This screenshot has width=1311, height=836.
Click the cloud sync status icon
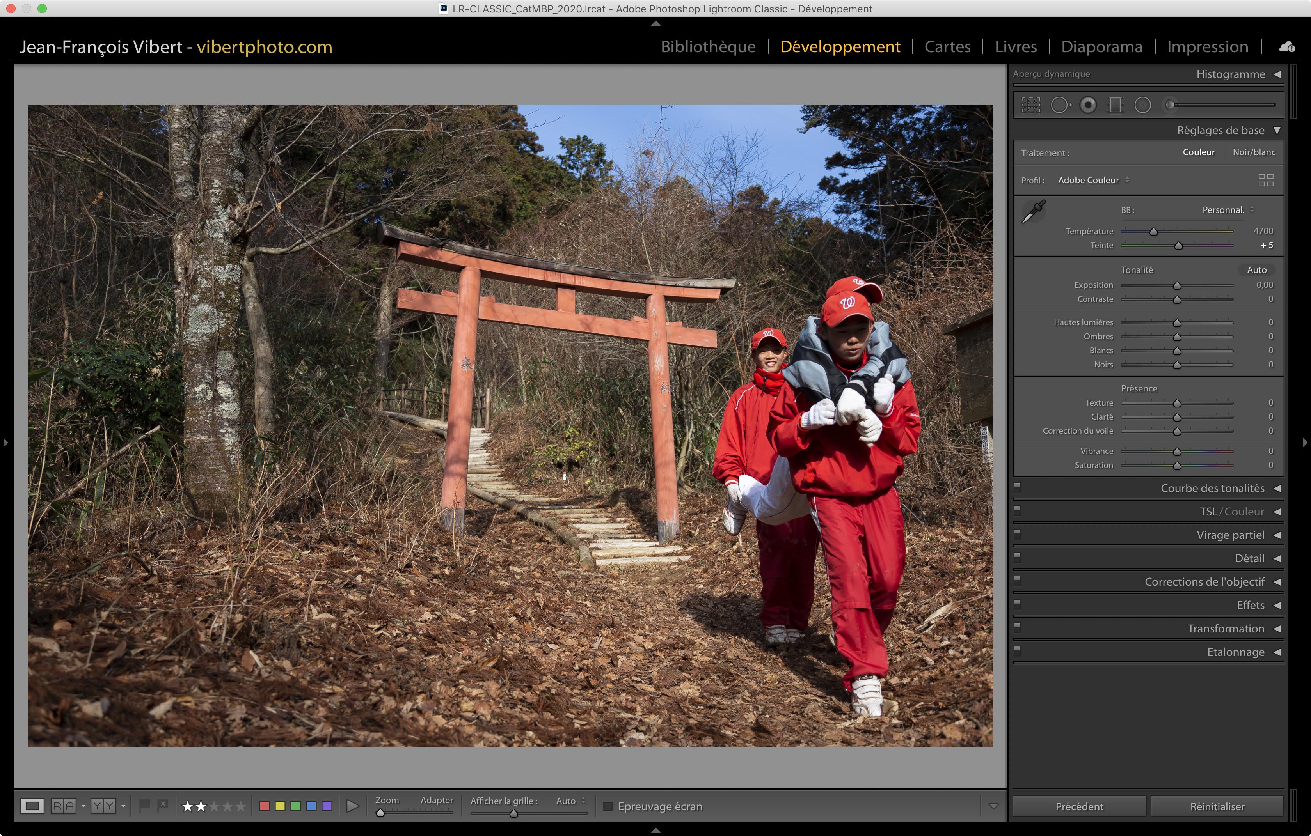pyautogui.click(x=1287, y=47)
